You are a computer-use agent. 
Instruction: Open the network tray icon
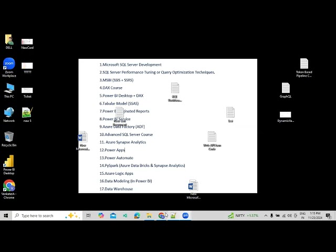pyautogui.click(x=283, y=216)
